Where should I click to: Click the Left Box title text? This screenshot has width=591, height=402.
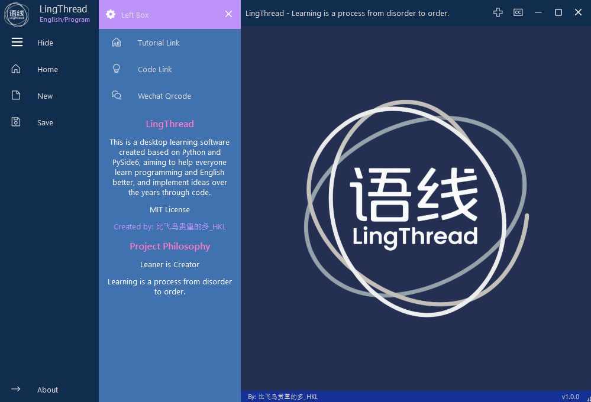coord(135,15)
